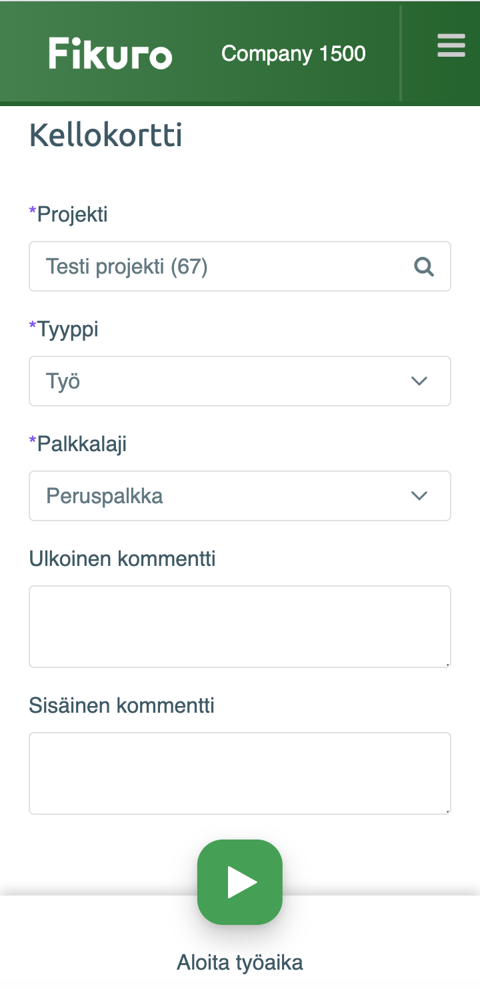Focus the Projekti search field
The image size is (480, 989).
220,267
